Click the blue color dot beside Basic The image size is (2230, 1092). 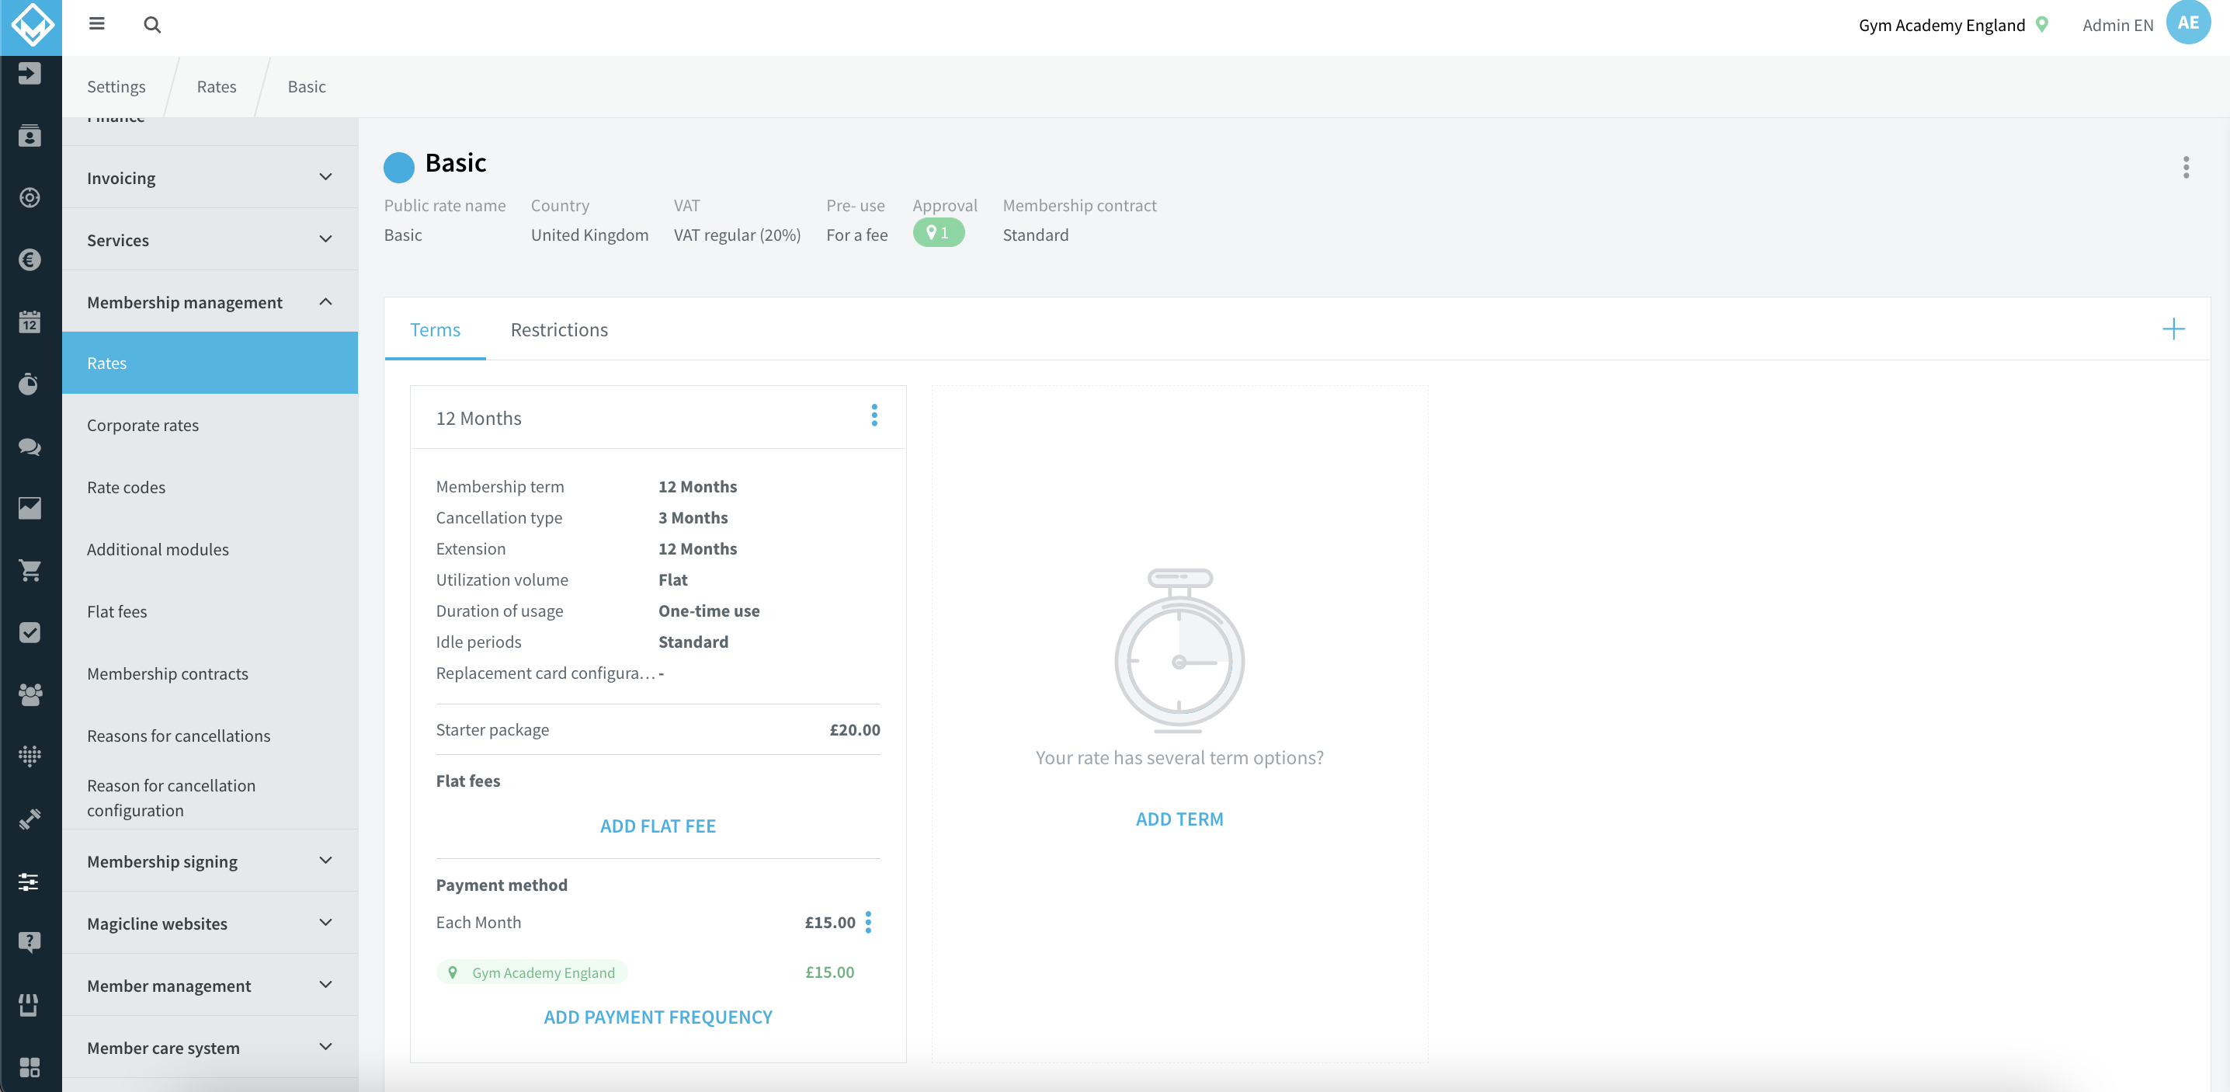[399, 167]
